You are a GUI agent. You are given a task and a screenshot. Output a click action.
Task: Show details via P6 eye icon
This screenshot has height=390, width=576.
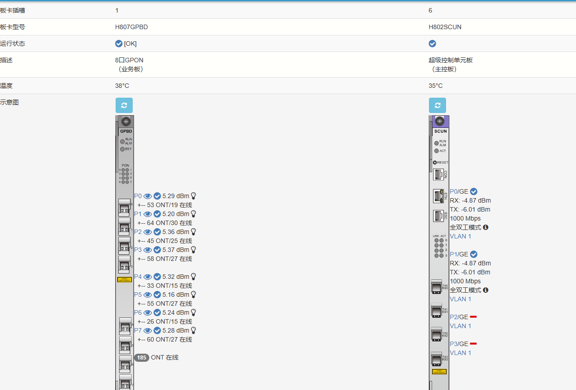click(147, 312)
